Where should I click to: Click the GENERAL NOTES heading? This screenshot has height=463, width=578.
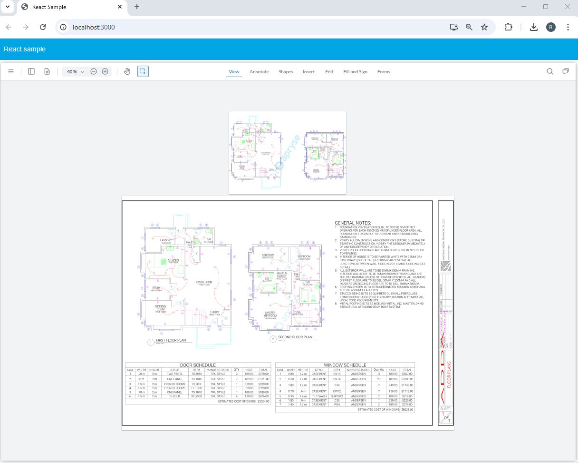353,223
